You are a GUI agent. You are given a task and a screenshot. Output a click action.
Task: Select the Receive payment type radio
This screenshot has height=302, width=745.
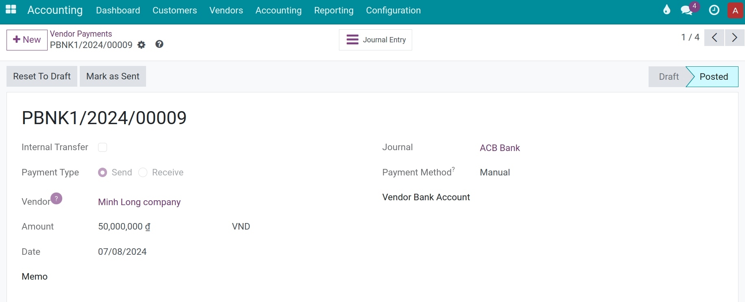coord(143,173)
